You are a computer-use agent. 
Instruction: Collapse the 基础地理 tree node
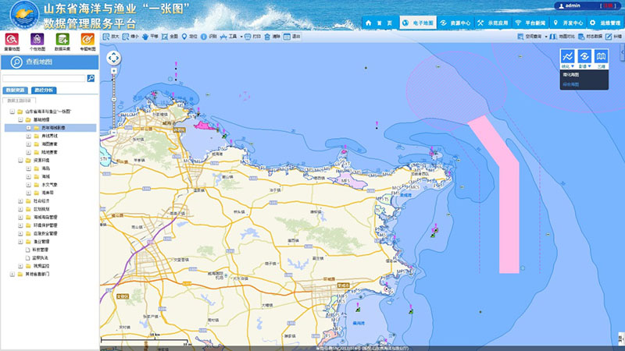(20, 120)
